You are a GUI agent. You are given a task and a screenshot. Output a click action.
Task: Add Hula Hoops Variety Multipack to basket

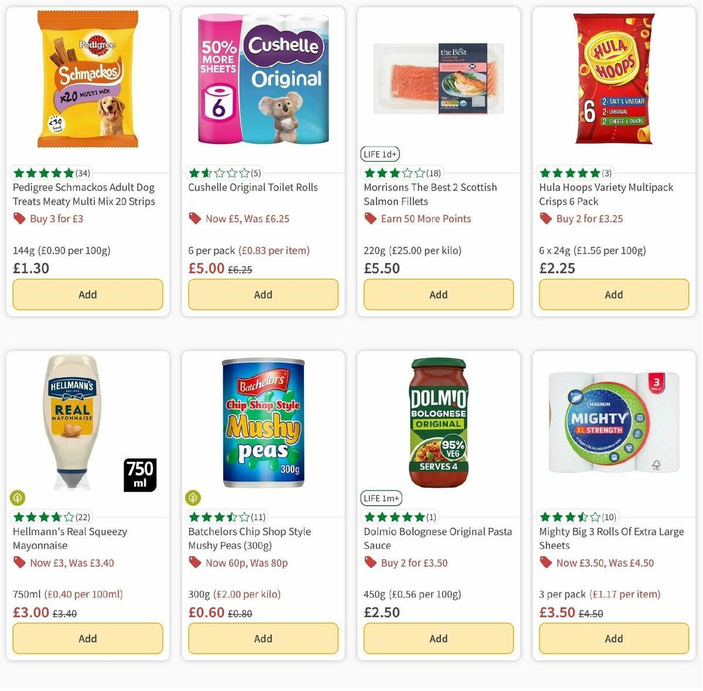point(613,294)
